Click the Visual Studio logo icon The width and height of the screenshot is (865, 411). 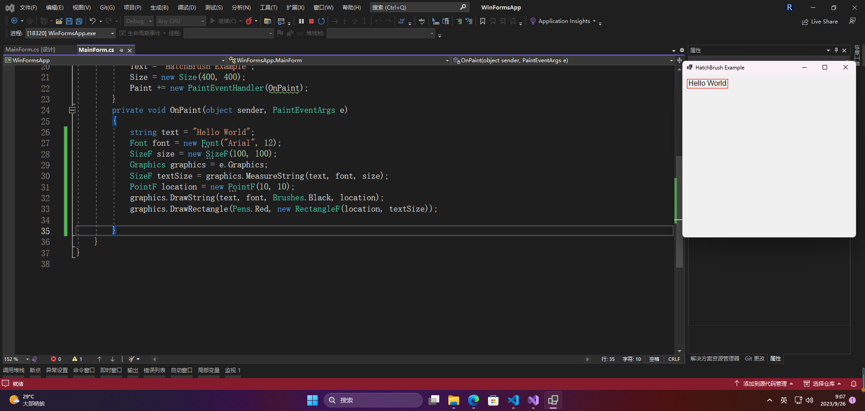tap(9, 8)
